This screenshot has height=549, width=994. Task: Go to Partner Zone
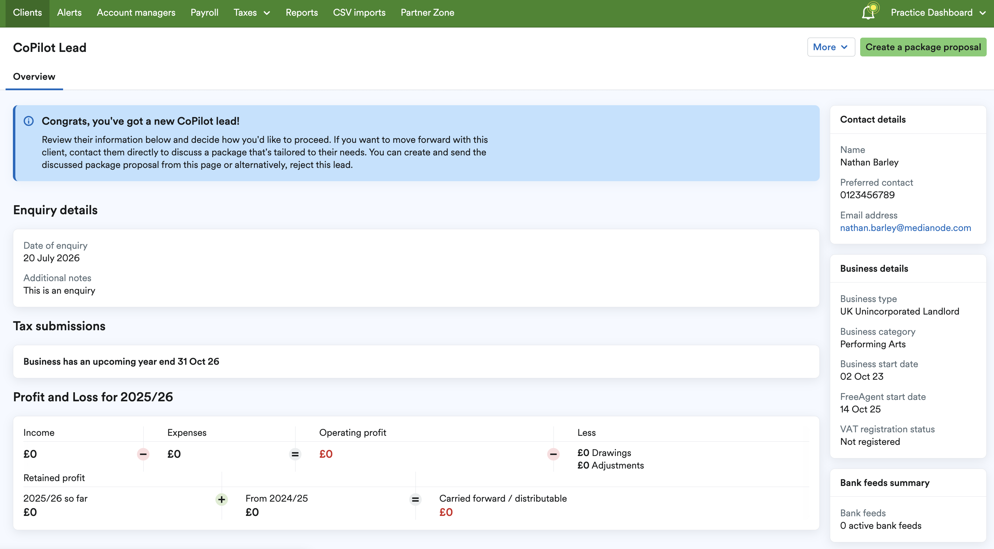tap(428, 12)
